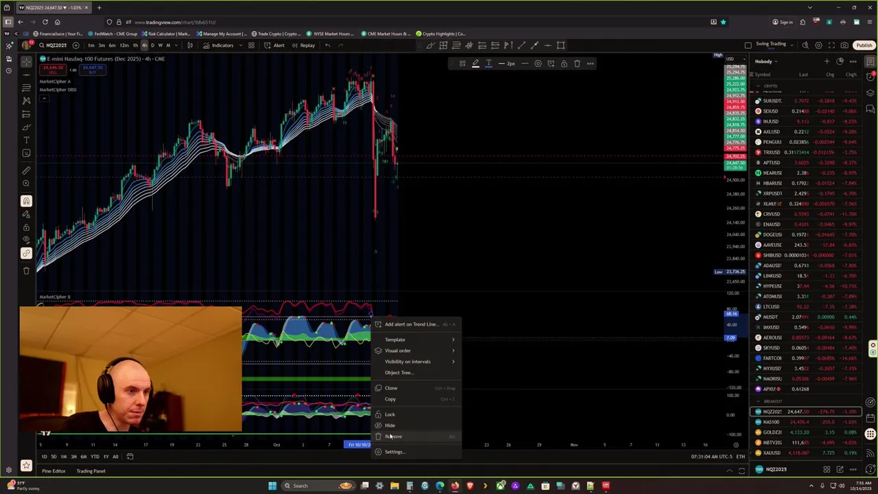
Task: Open chart settings gear in top bar
Action: [x=818, y=45]
